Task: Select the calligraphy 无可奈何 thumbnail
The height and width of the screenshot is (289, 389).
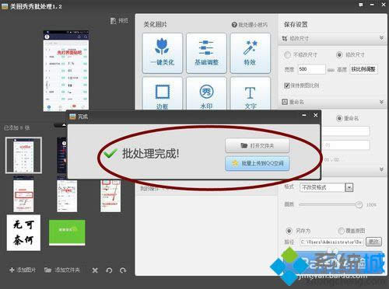Action: click(x=23, y=232)
